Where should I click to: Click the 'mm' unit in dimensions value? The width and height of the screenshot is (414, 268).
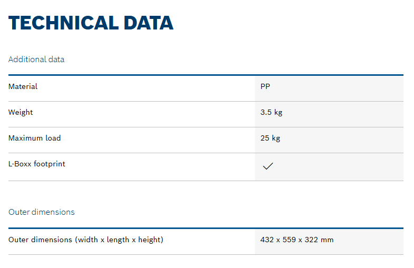click(327, 240)
